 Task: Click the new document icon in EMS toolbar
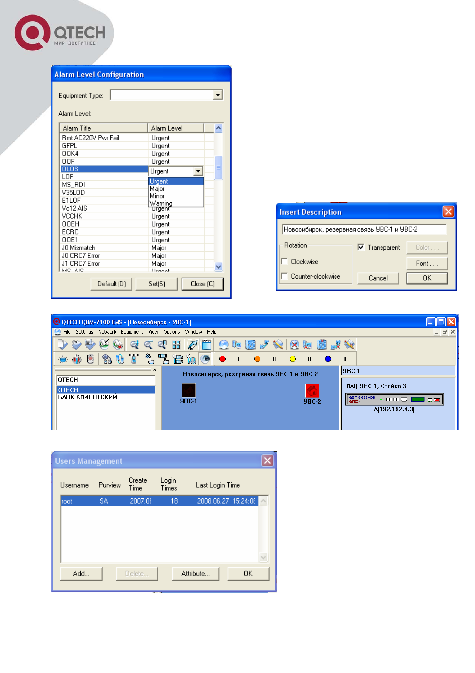(62, 344)
